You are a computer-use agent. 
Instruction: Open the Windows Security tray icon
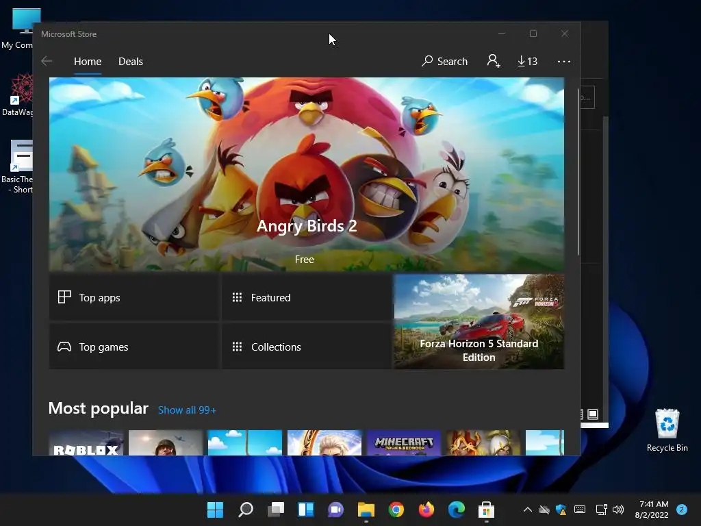(x=561, y=510)
